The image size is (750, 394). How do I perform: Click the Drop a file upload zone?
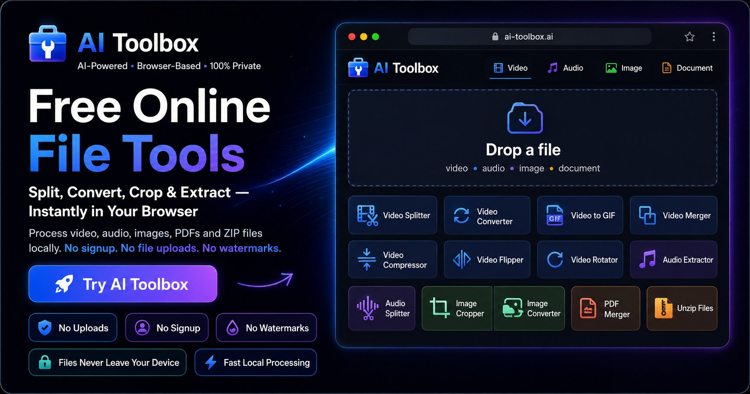532,138
